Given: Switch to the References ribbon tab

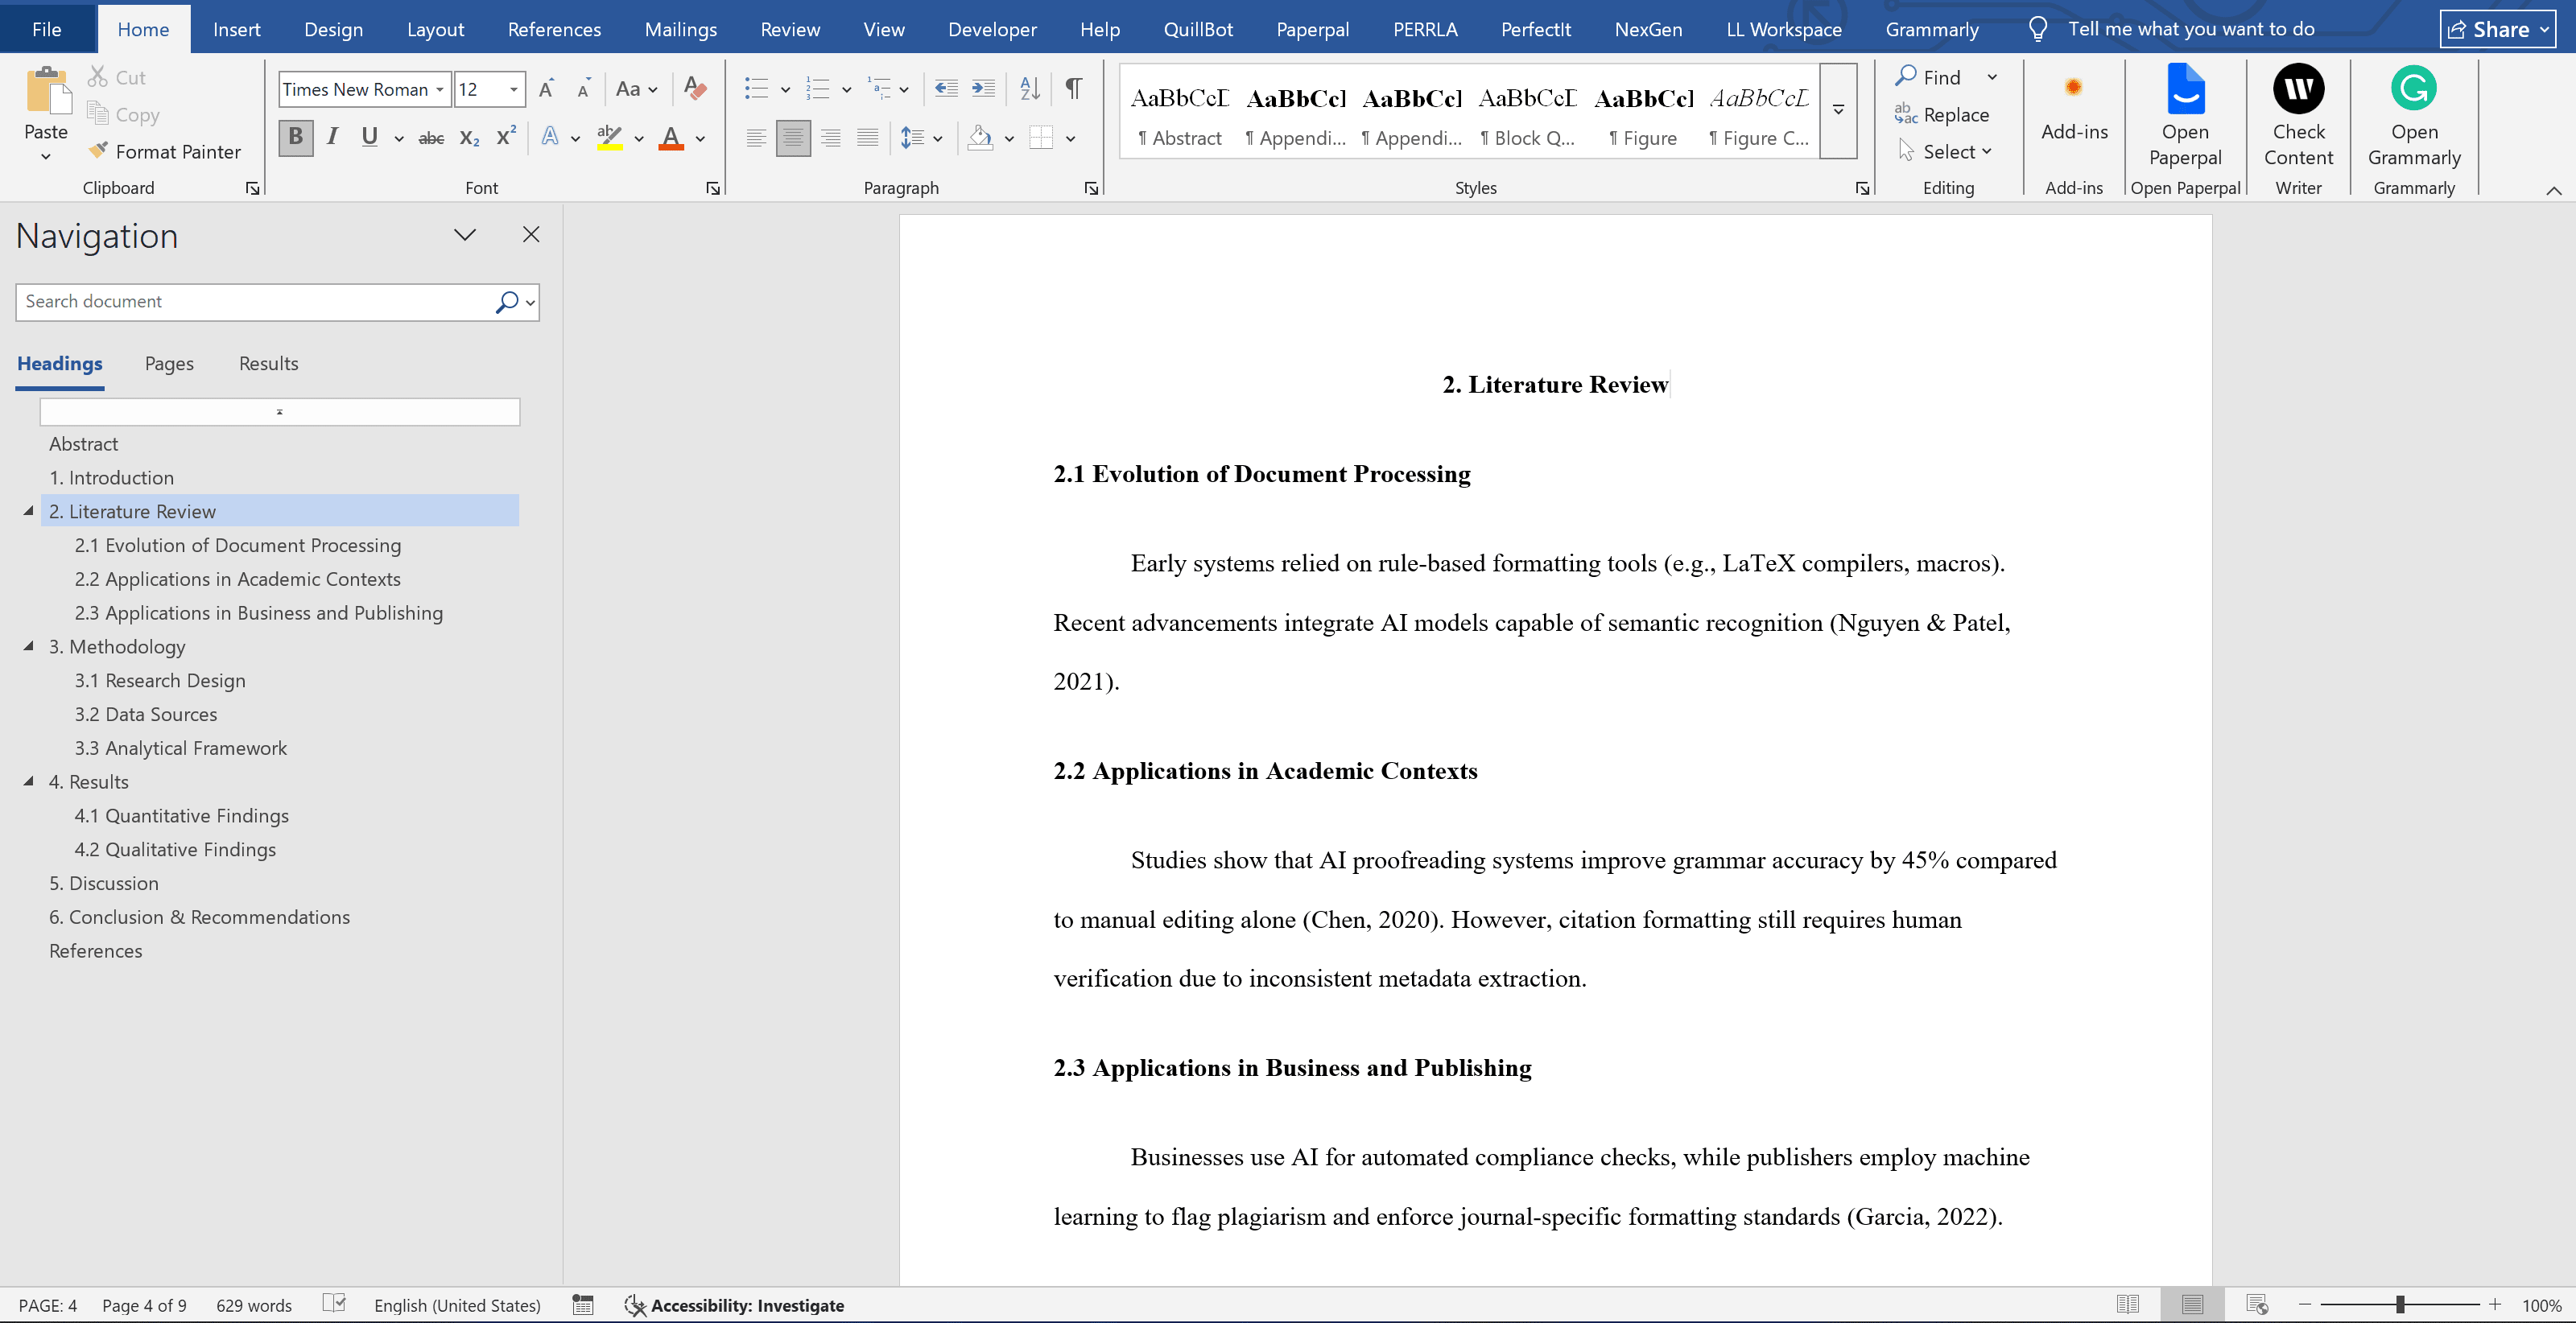Looking at the screenshot, I should coord(554,29).
